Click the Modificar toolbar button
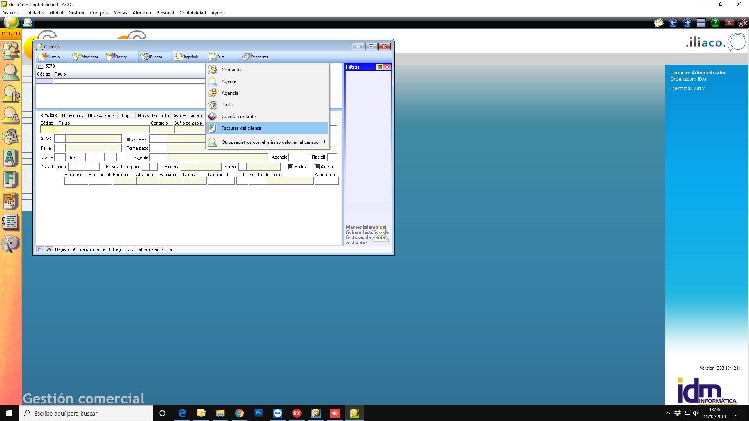Screen dimensions: 749x421 [x=85, y=57]
